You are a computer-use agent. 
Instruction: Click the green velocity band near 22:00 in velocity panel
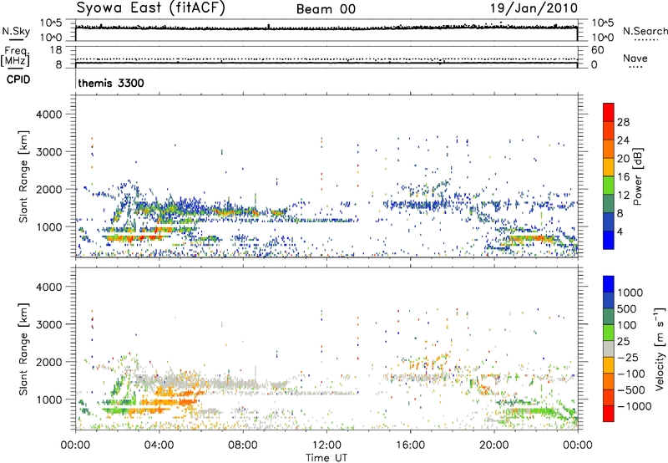click(x=534, y=411)
